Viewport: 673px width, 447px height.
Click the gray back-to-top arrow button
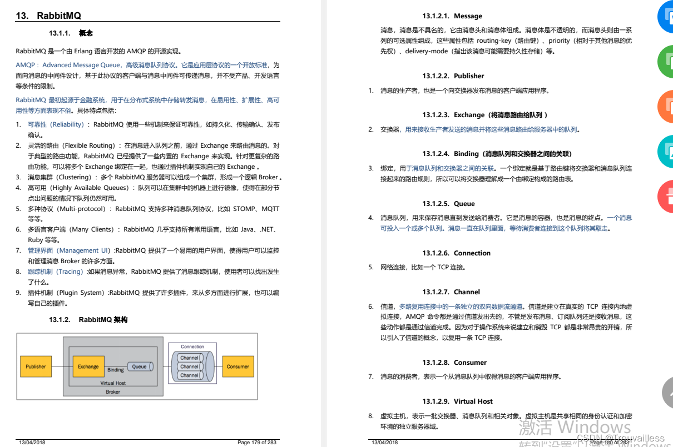pyautogui.click(x=667, y=393)
